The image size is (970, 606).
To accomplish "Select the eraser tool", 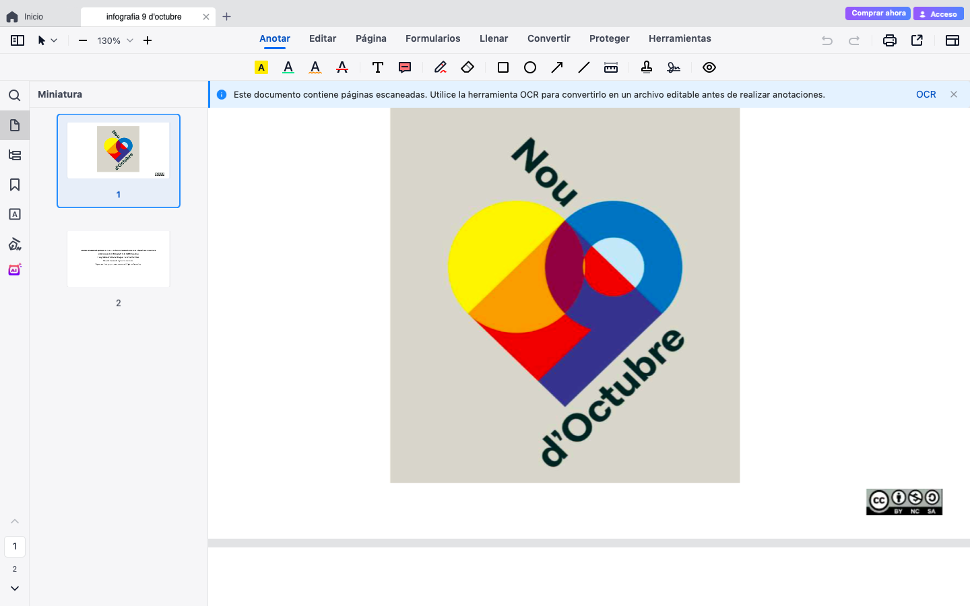I will [467, 67].
